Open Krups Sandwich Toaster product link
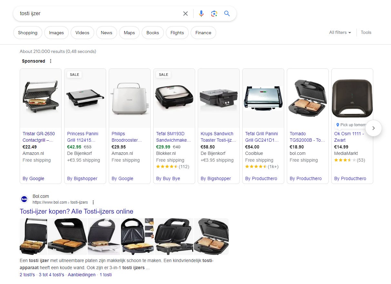Image resolution: width=391 pixels, height=284 pixels. pos(218,137)
